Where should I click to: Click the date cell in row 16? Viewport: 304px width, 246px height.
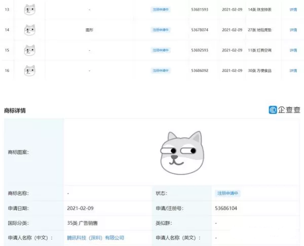tap(232, 70)
